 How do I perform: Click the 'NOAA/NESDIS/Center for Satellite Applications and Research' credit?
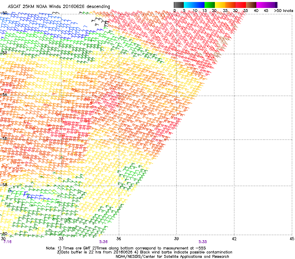coord(172,257)
